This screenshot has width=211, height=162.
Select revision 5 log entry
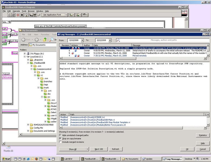click(x=133, y=53)
